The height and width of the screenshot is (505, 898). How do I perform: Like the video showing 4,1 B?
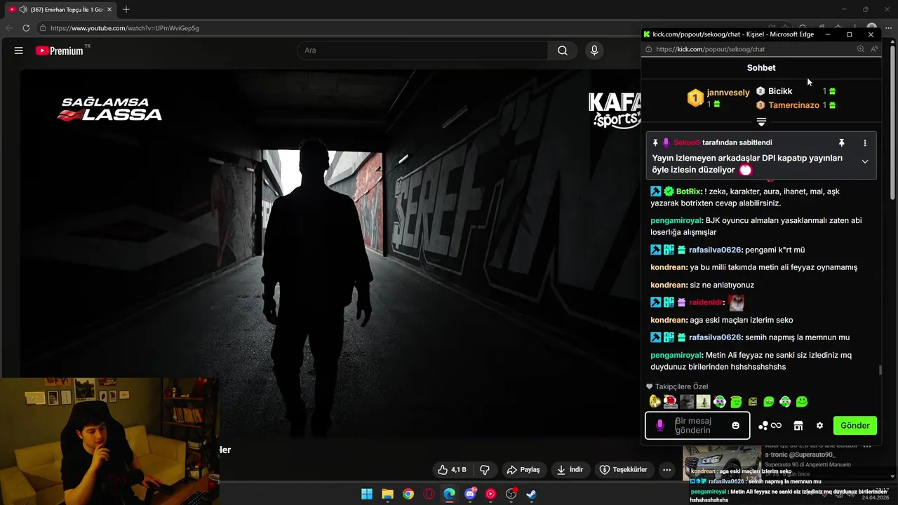pyautogui.click(x=452, y=470)
